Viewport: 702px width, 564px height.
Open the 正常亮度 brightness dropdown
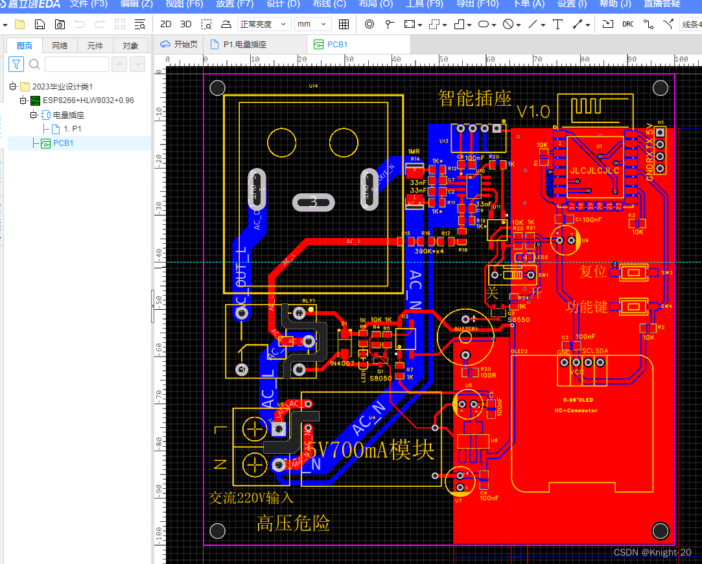tap(264, 24)
